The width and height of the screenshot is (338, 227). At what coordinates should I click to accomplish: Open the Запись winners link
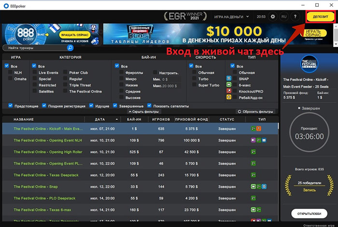click(x=310, y=190)
